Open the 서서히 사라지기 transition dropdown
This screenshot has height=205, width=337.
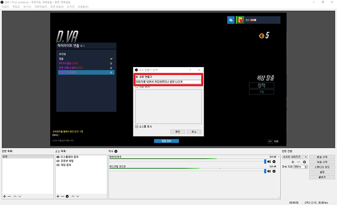[x=295, y=157]
